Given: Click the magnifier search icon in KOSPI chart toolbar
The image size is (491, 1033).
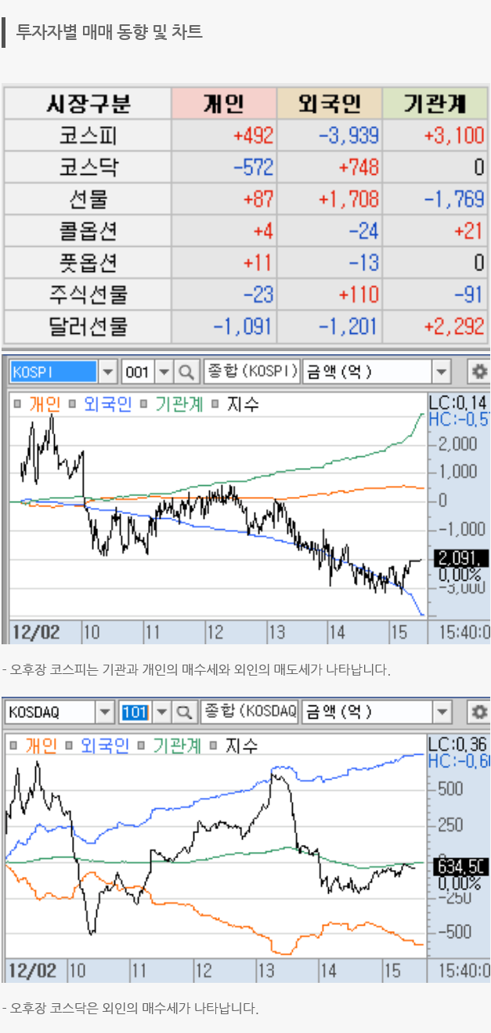Looking at the screenshot, I should point(186,372).
